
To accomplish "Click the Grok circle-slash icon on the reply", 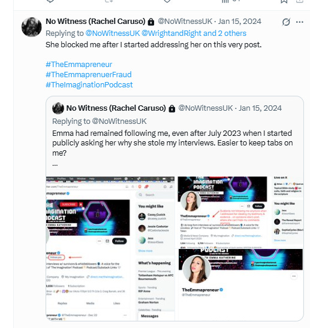I will [x=286, y=22].
